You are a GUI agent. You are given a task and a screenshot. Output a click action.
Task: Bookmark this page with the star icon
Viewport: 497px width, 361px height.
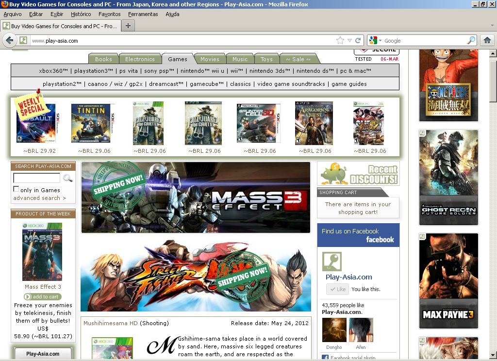(x=340, y=41)
